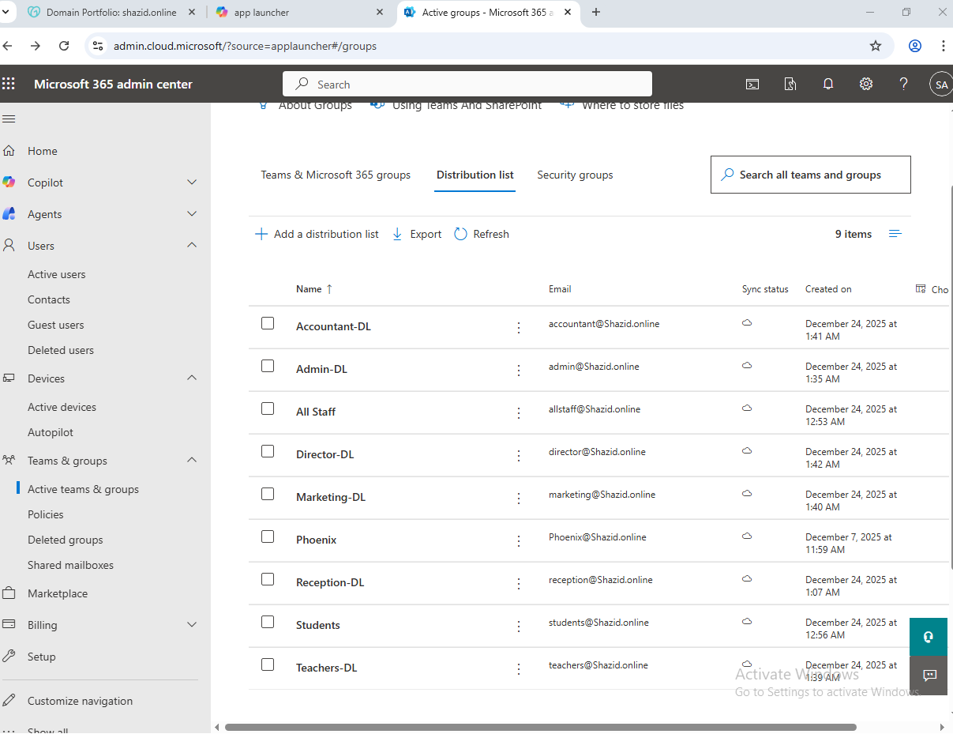Expand the Billing navigation section
Image resolution: width=953 pixels, height=734 pixels.
[192, 625]
